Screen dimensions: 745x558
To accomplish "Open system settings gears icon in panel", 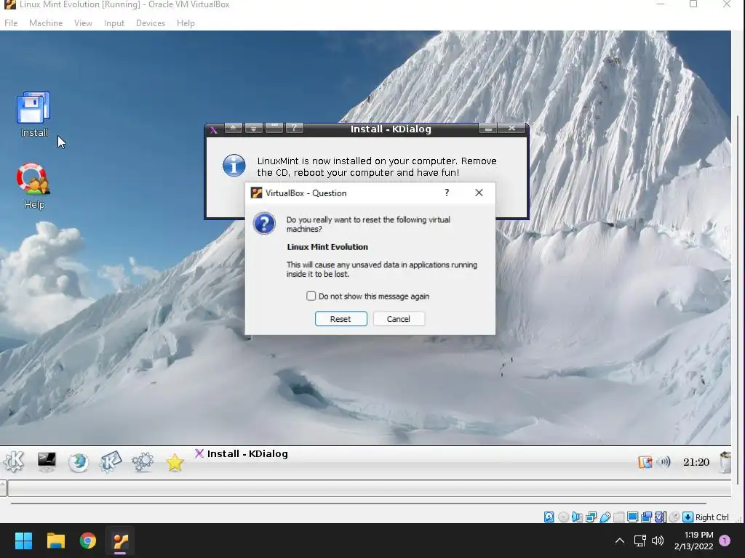I will (143, 462).
